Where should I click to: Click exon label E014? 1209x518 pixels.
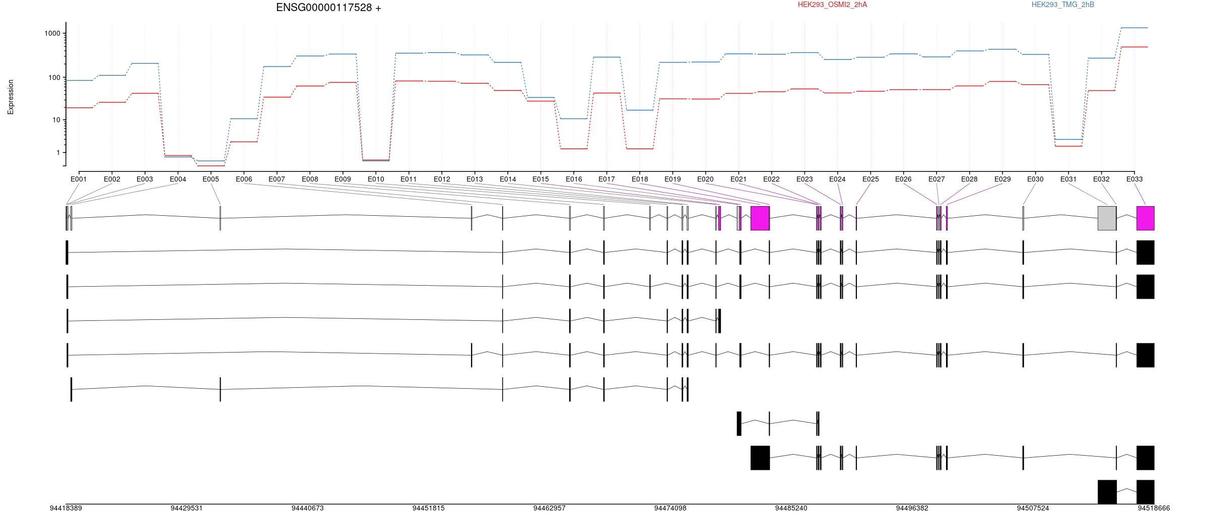point(508,179)
